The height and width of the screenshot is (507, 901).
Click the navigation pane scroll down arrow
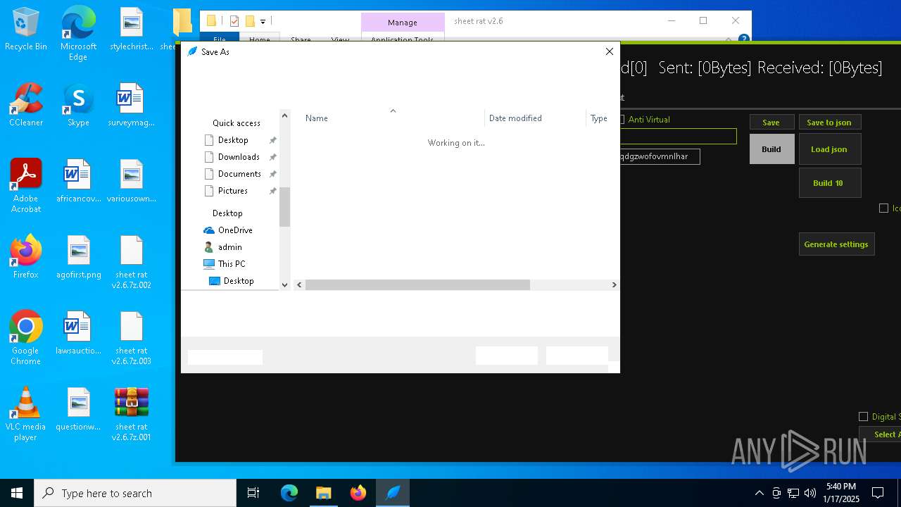285,284
